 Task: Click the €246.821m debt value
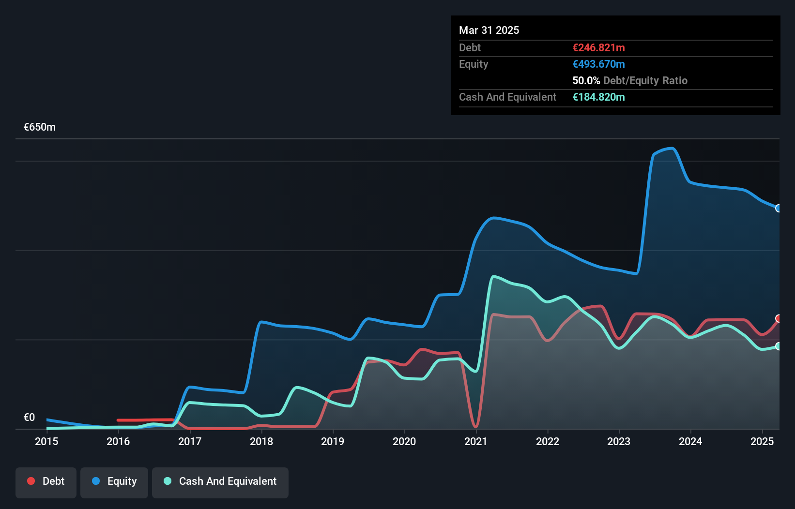598,47
